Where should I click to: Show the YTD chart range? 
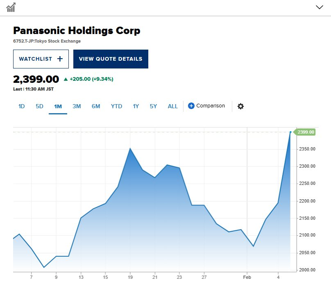tap(116, 106)
